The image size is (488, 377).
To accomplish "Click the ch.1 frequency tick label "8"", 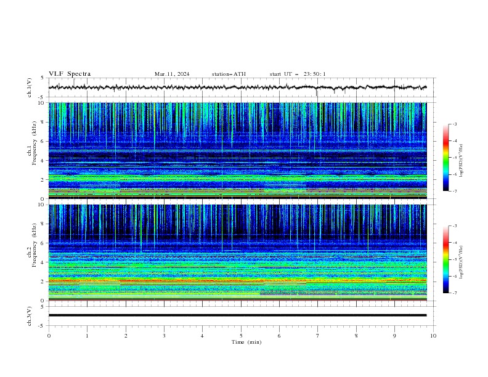I will [x=44, y=122].
